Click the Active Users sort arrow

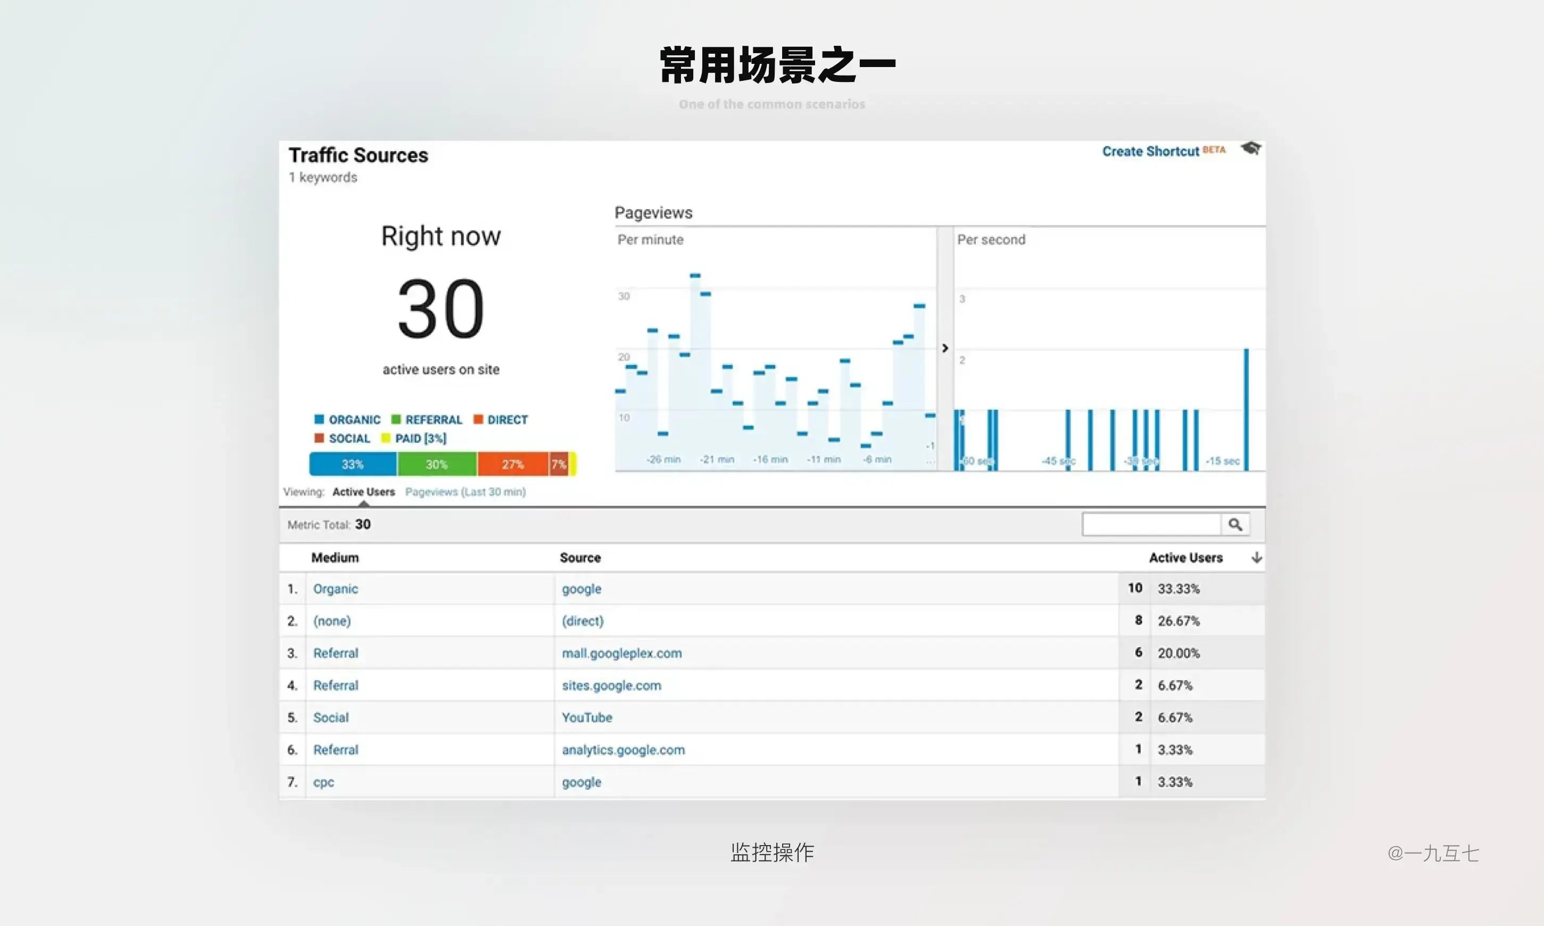(x=1256, y=557)
